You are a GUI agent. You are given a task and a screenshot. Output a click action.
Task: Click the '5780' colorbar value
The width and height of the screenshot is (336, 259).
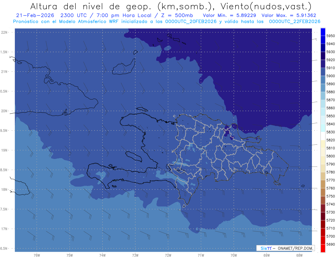330,172
